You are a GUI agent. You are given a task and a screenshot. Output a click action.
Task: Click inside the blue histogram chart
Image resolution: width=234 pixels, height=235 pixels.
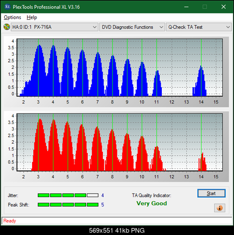tap(120, 67)
